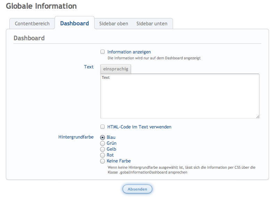Click the textarea resize handle corner
This screenshot has height=201, width=278.
[257, 117]
